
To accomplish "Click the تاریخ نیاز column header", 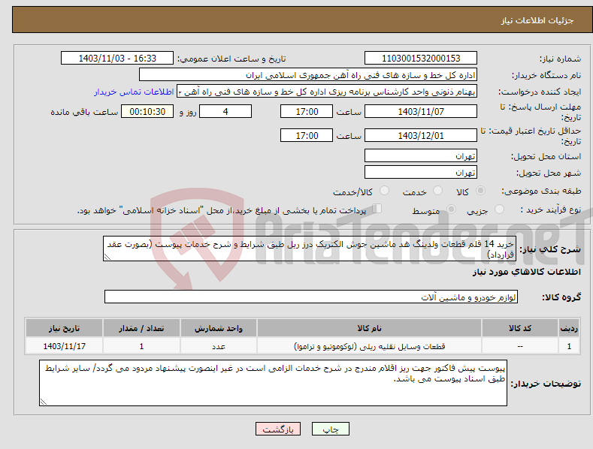I will [65, 328].
